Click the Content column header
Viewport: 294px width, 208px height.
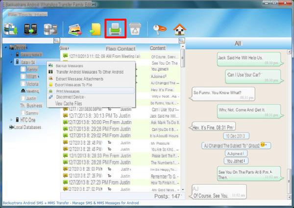tap(158, 48)
